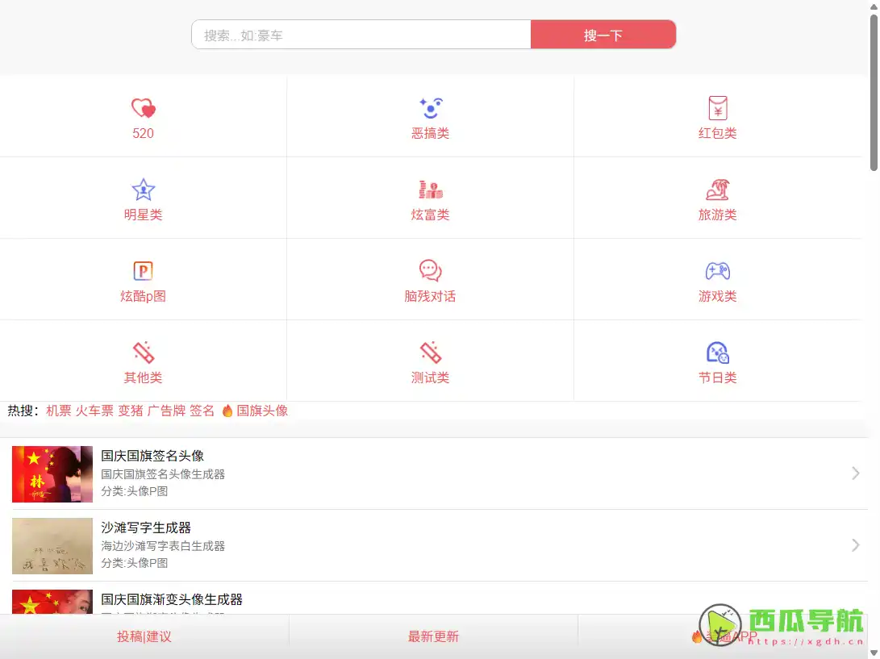
Task: Click the 红包类 red envelope icon
Action: (717, 108)
